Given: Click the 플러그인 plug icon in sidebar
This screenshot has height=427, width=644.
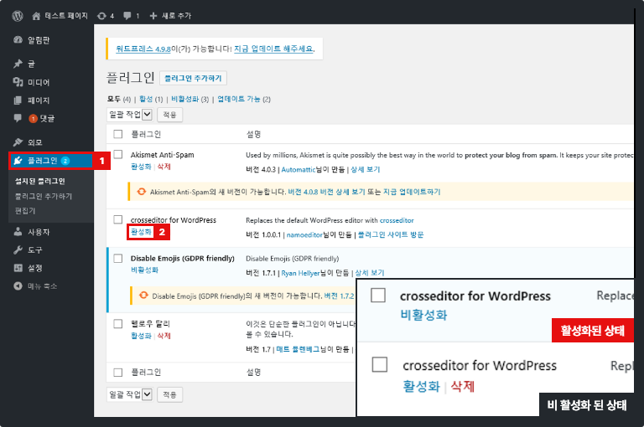Looking at the screenshot, I should click(18, 161).
